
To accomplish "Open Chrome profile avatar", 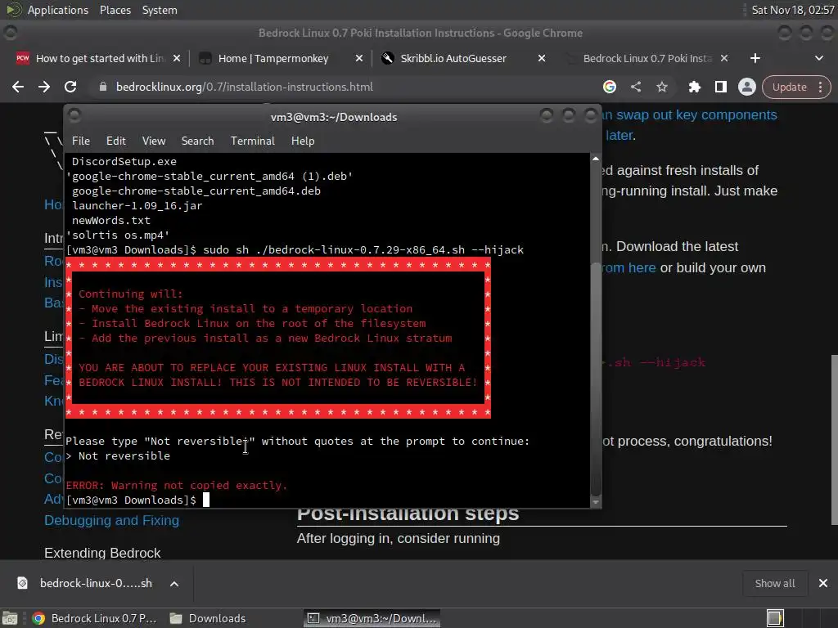I will pos(746,87).
